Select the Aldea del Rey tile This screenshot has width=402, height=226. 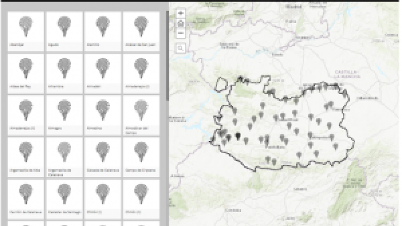26,73
